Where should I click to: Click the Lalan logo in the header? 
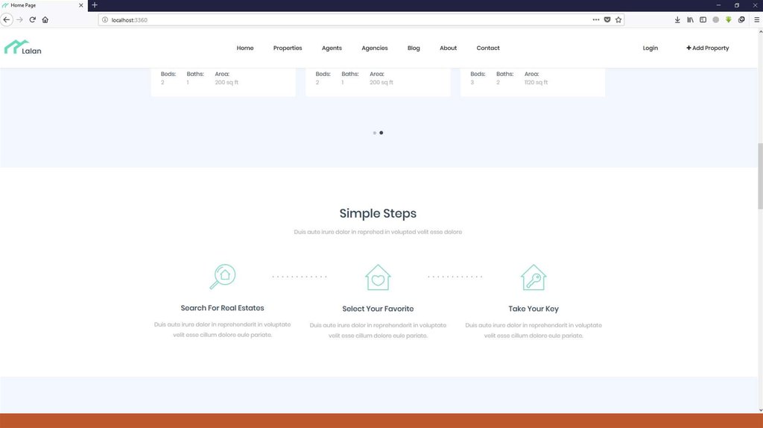pos(22,48)
